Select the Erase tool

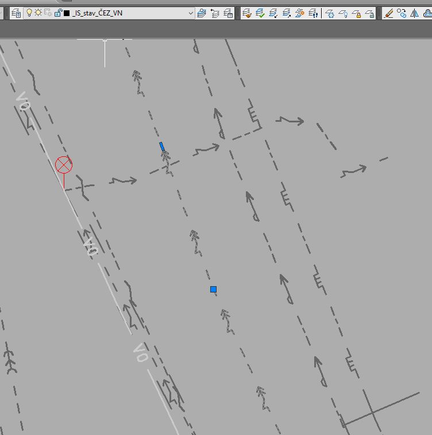pyautogui.click(x=389, y=13)
